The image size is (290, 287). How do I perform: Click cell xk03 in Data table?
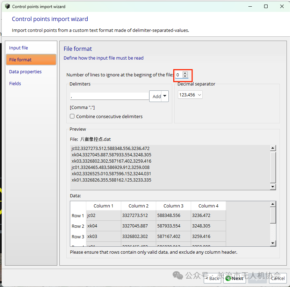tap(103, 236)
